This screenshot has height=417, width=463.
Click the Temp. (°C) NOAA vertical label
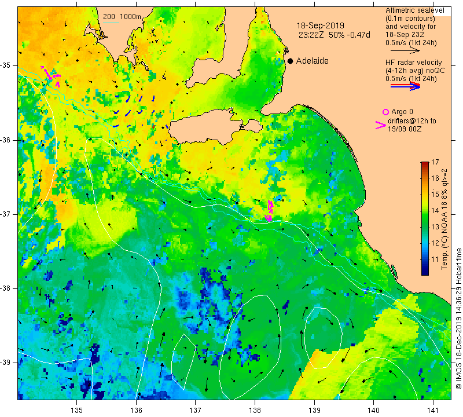click(444, 220)
